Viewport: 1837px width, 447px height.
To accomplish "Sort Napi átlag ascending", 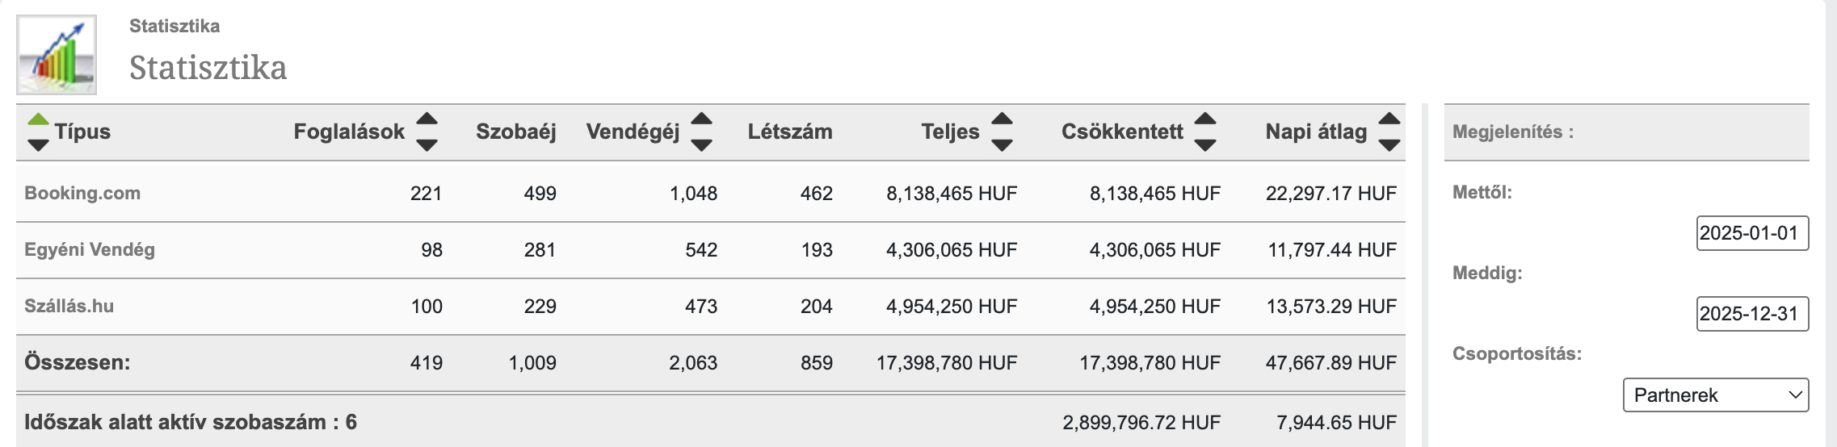I will coord(1389,119).
